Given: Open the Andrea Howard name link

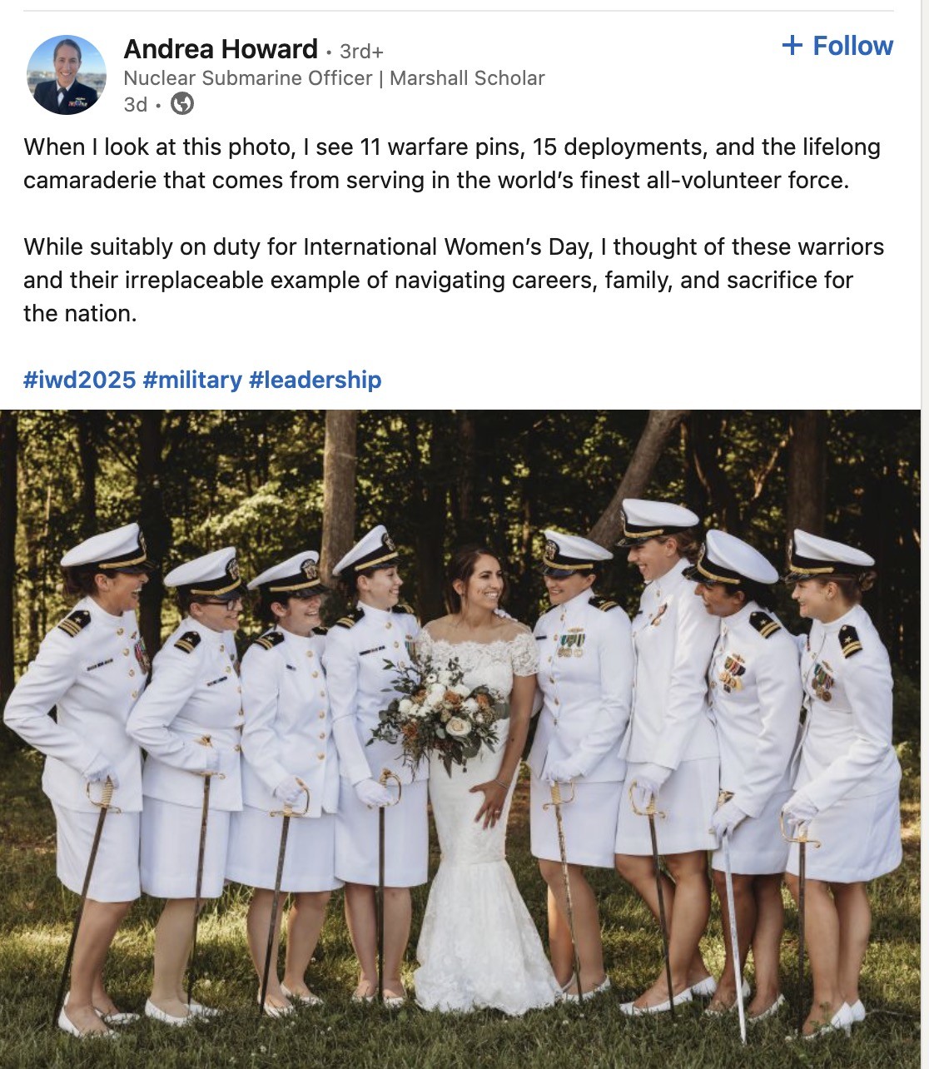Looking at the screenshot, I should pos(221,49).
